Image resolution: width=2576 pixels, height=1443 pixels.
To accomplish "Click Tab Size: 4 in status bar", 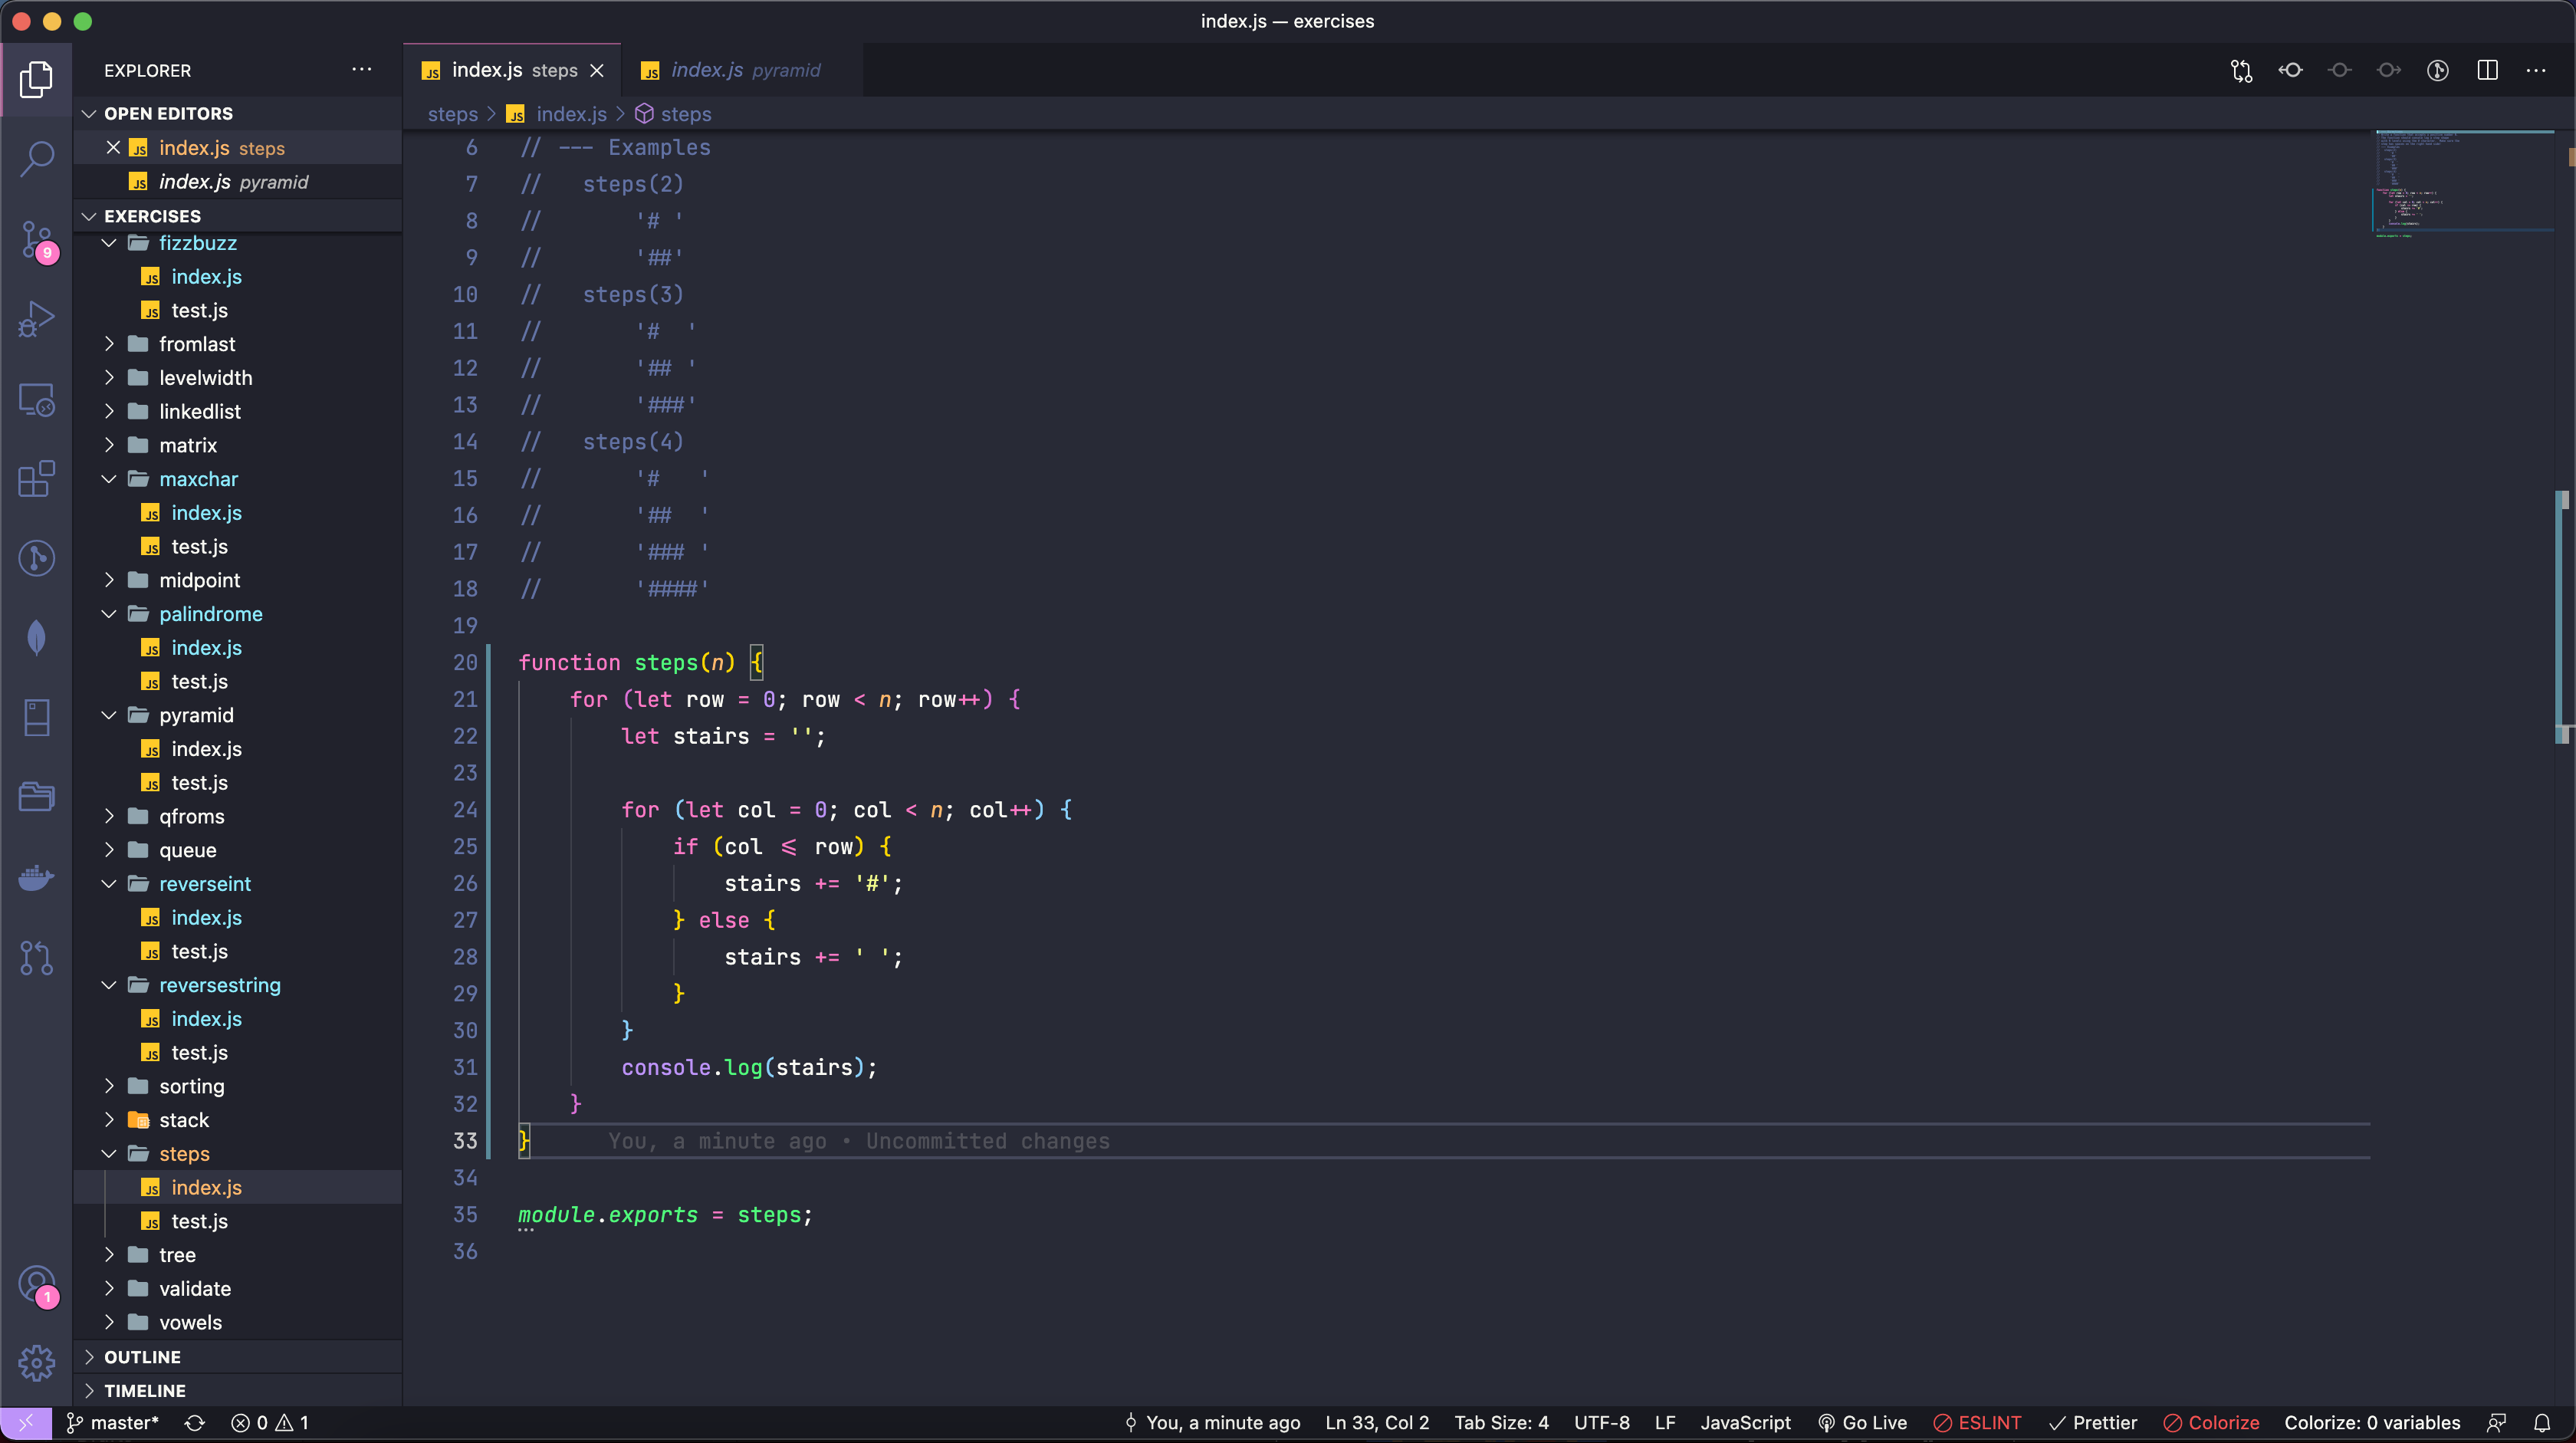I will click(x=1501, y=1423).
